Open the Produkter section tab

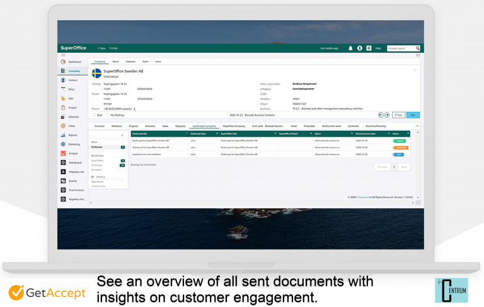click(309, 126)
